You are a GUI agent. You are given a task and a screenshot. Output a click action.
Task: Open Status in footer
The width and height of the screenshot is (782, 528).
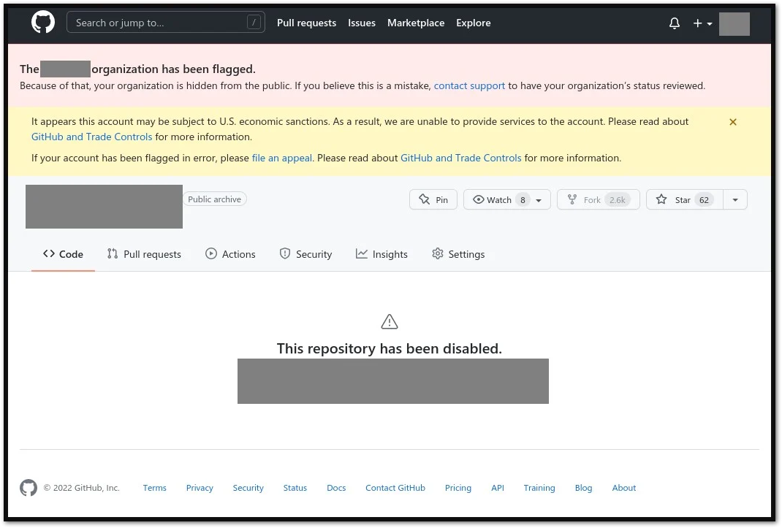click(x=295, y=488)
